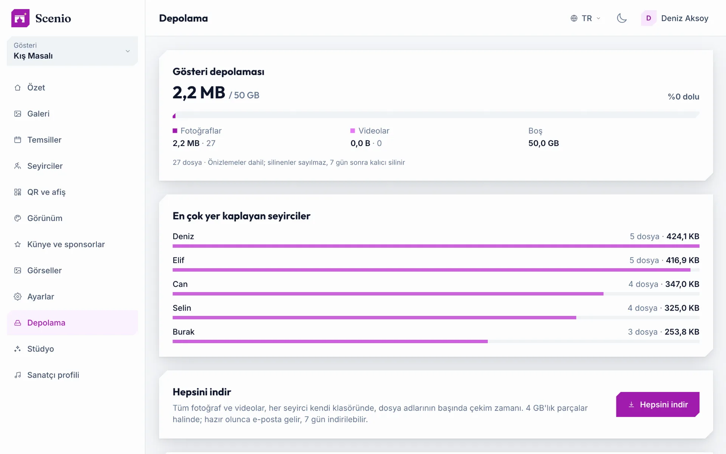Viewport: 726px width, 454px height.
Task: Click Can's usage bar
Action: [436, 294]
